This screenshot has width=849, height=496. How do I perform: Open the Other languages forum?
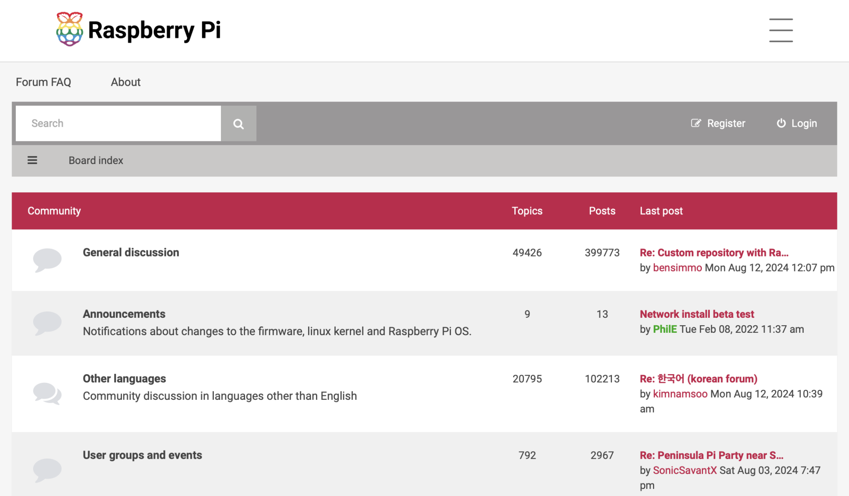124,378
